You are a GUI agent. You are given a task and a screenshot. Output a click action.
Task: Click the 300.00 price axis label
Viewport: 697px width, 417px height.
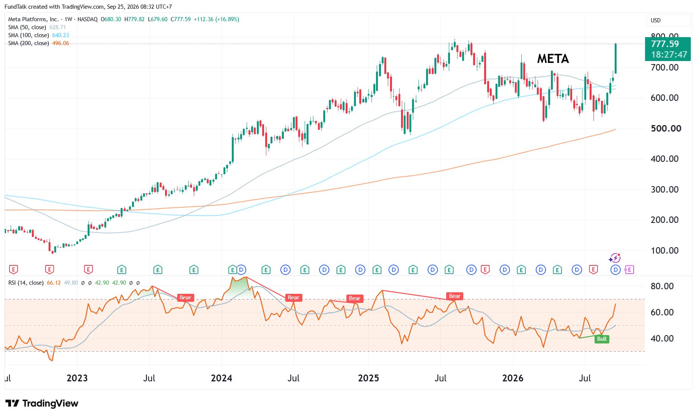tap(665, 190)
